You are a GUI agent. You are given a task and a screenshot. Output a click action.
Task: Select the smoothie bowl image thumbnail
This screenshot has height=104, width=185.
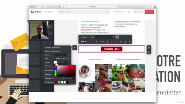[x=87, y=73]
